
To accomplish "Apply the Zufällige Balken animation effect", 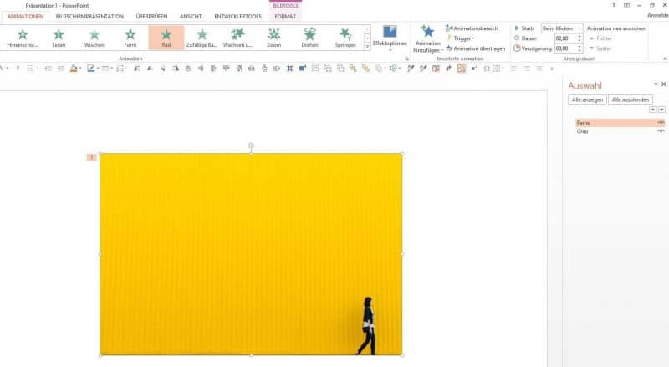I will (202, 38).
